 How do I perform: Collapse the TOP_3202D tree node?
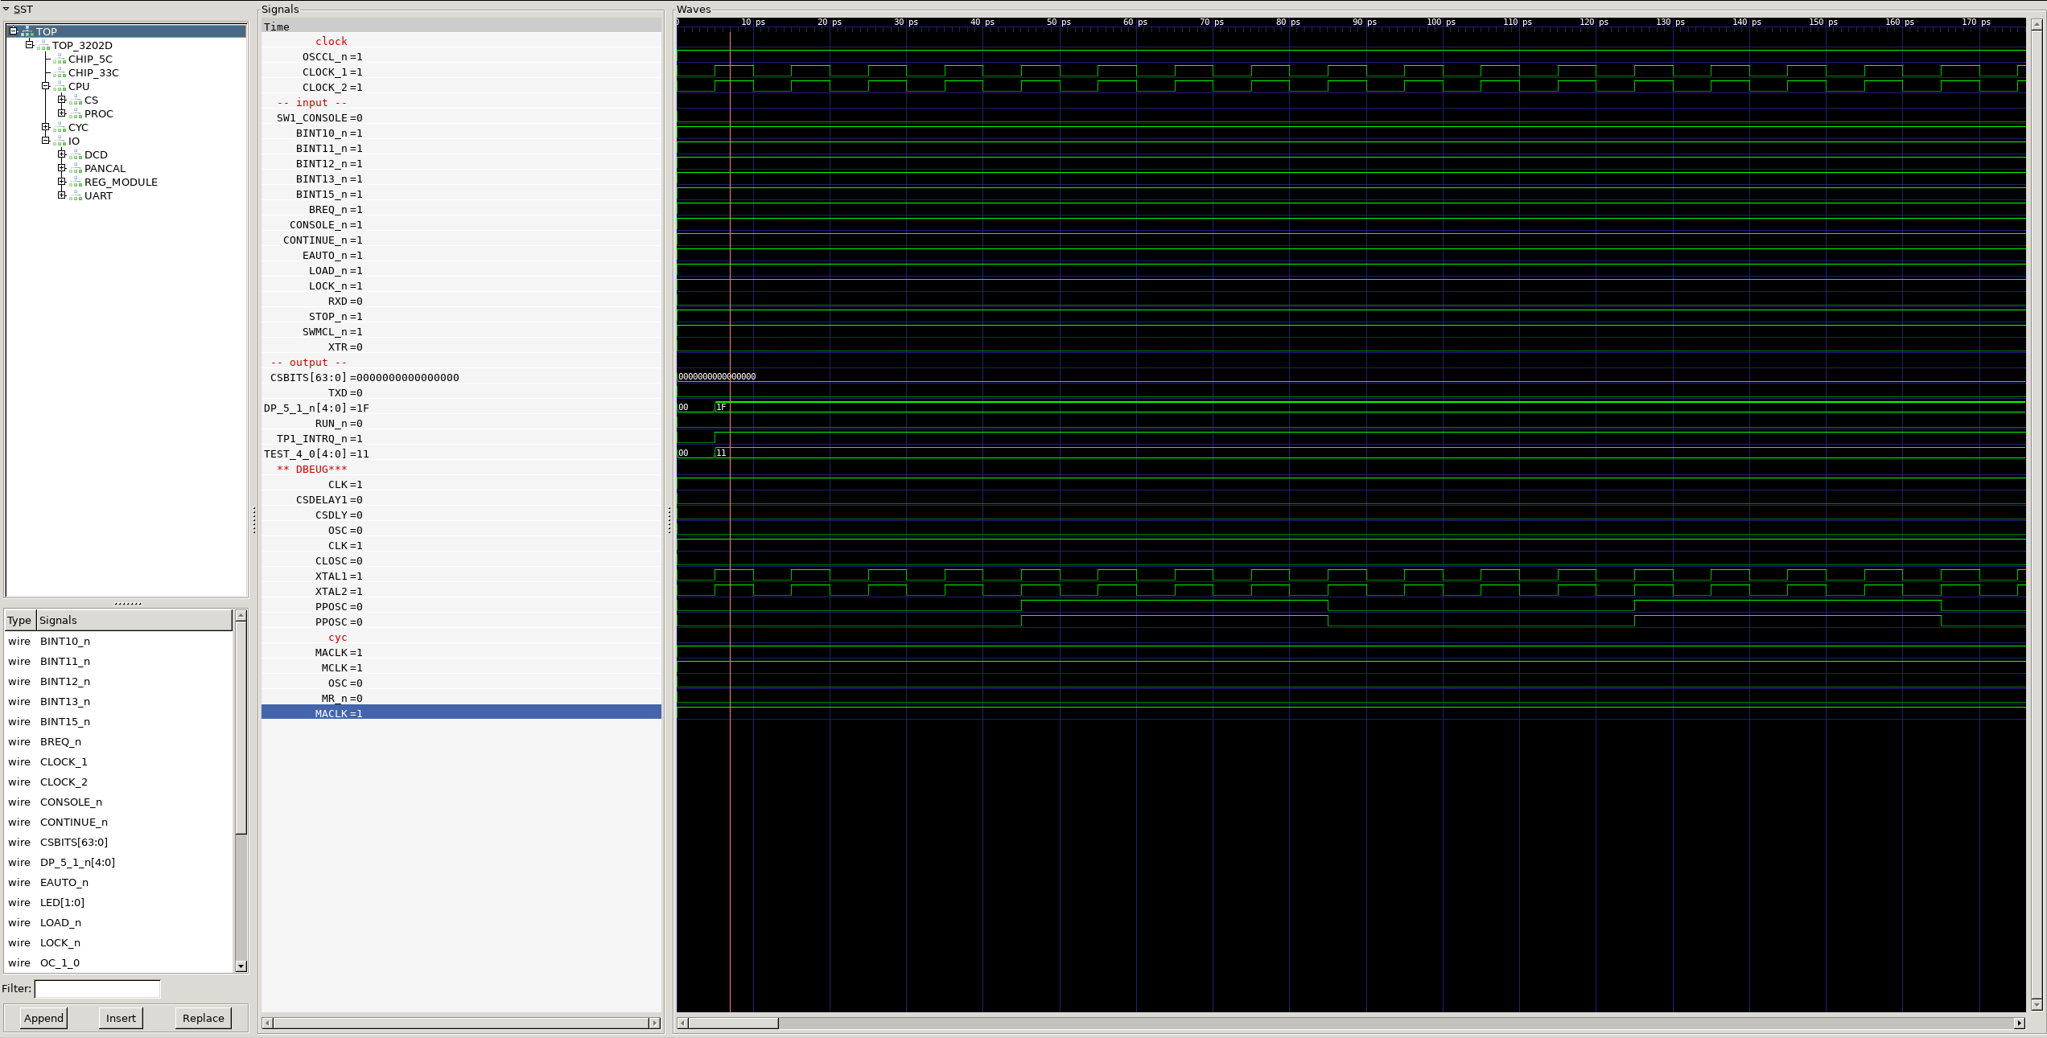point(30,44)
